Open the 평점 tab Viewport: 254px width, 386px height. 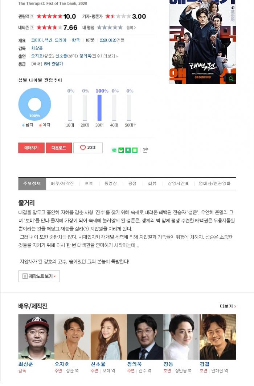point(132,184)
